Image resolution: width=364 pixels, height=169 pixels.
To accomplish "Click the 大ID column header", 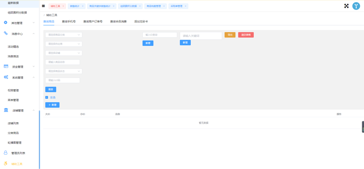I will (x=48, y=114).
